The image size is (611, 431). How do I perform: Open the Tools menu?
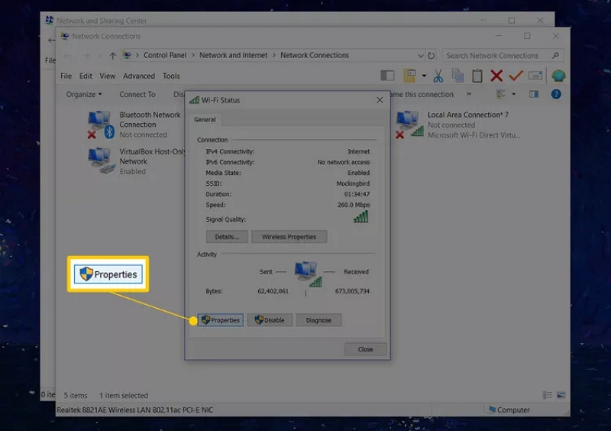coord(171,76)
